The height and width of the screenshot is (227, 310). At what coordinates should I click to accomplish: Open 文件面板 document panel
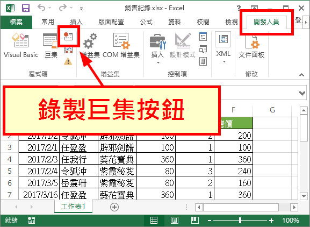tap(251, 47)
